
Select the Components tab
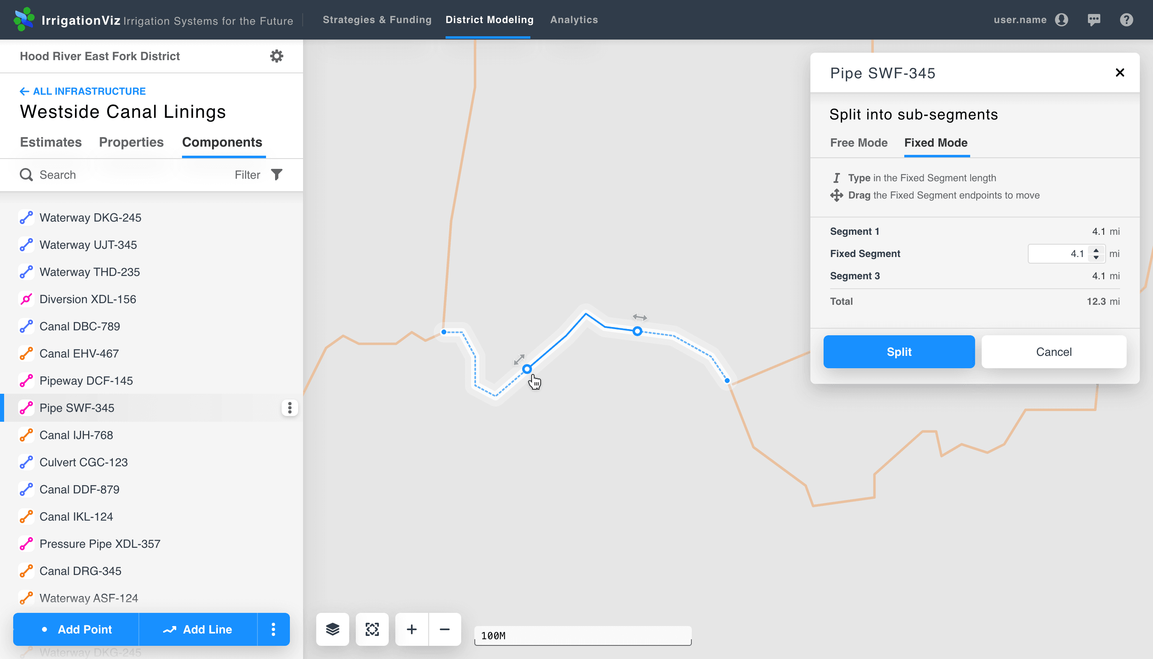222,142
